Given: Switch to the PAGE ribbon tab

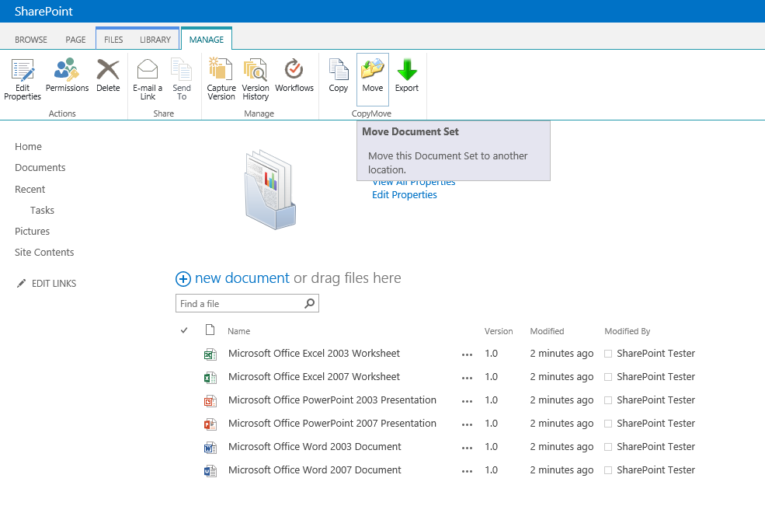Looking at the screenshot, I should [75, 40].
